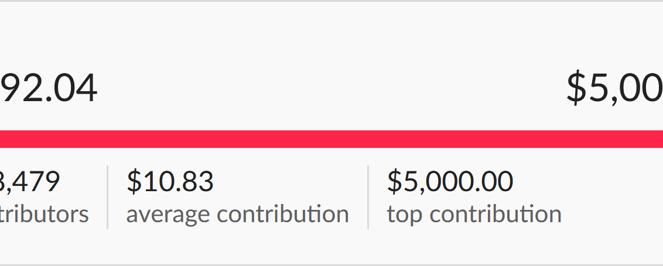Image resolution: width=663 pixels, height=266 pixels.
Task: Select the 3,479 contributors count
Action: (30, 182)
